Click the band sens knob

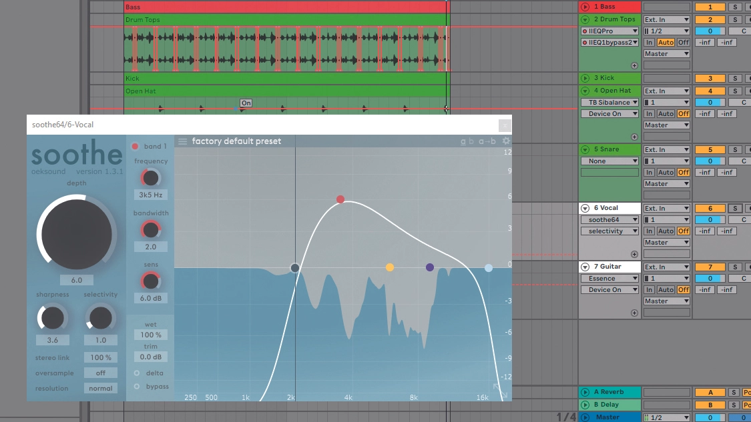click(150, 281)
